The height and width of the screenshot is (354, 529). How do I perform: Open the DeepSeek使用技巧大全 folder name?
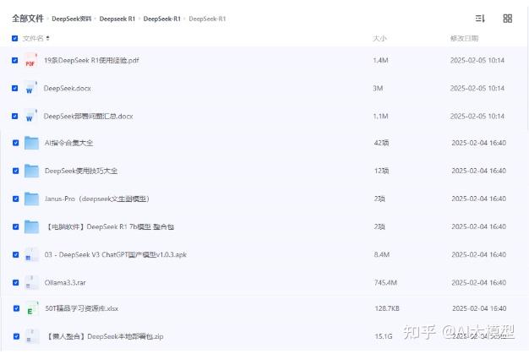[x=81, y=171]
